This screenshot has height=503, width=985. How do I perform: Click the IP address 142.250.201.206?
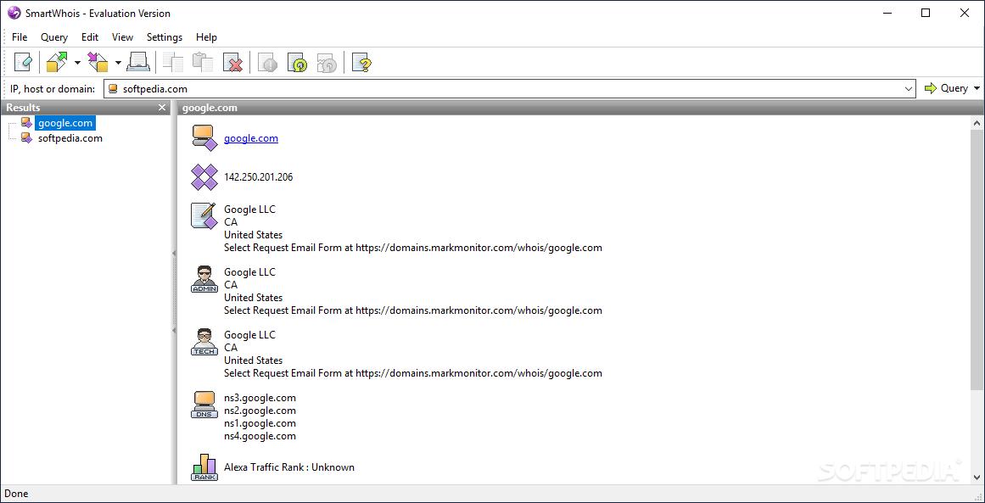click(258, 177)
